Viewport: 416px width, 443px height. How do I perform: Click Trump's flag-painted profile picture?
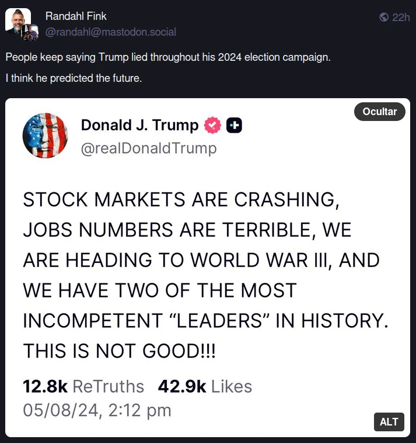[45, 136]
